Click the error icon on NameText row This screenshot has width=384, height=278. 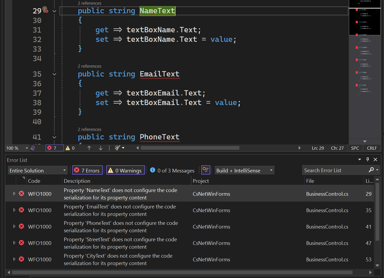coord(22,193)
